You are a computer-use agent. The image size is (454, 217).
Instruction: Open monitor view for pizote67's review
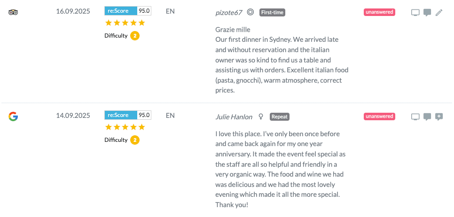tap(415, 13)
